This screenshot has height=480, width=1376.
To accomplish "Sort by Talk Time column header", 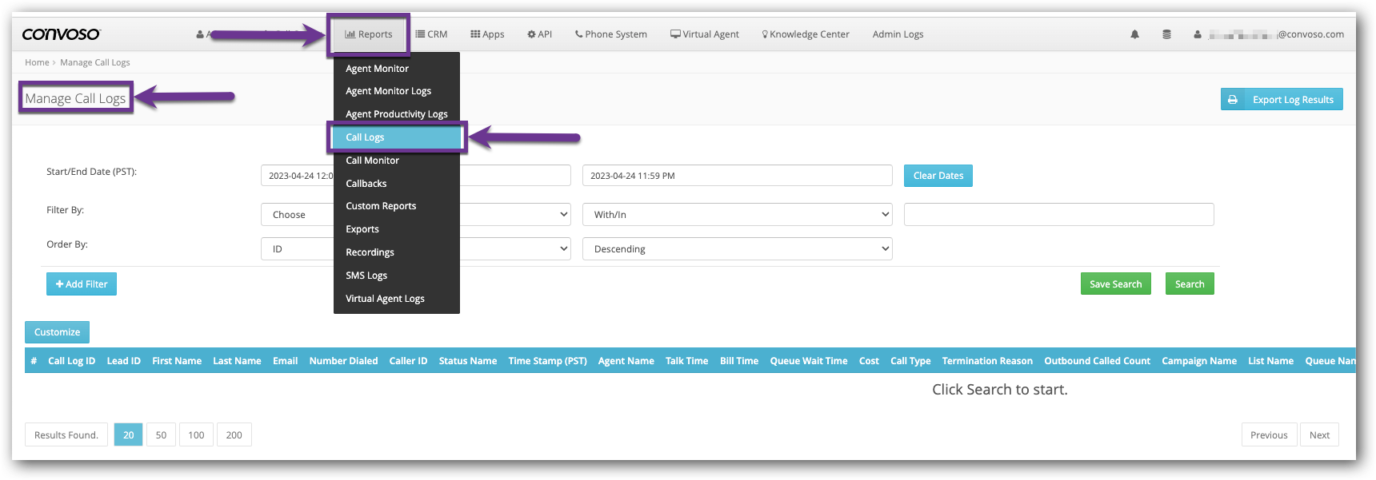I will 687,361.
